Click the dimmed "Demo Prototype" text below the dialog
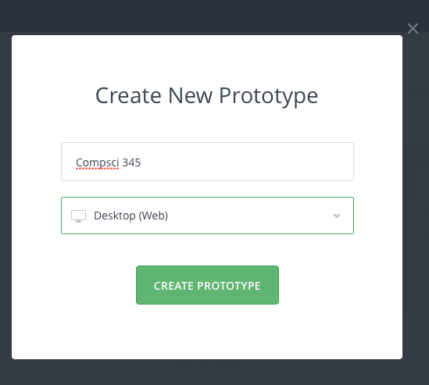Viewport: 429px width, 385px height. tap(207, 362)
